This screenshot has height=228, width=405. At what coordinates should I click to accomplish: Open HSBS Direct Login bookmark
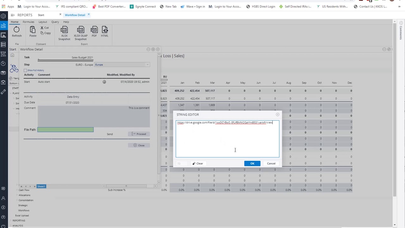[x=261, y=6]
